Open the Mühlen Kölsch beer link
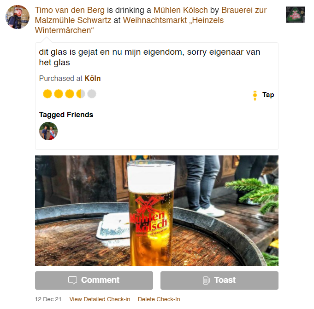314x309 pixels. click(181, 10)
